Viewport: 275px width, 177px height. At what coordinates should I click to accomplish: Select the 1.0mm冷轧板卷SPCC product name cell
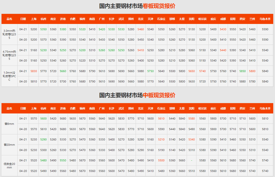pos(10,76)
